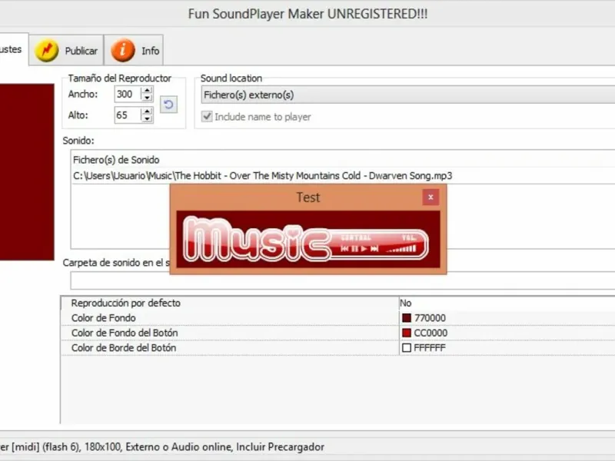The image size is (615, 461).
Task: Click the No value for default playback
Action: click(x=406, y=303)
